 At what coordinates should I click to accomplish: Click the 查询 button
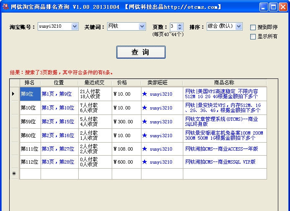click(x=141, y=52)
